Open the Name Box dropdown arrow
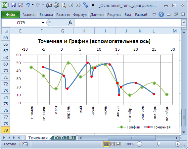 pyautogui.click(x=43, y=23)
